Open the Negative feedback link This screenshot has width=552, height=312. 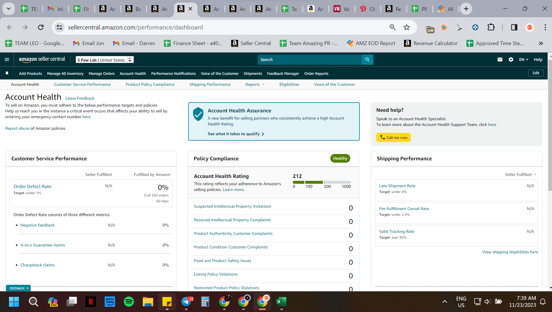38,225
